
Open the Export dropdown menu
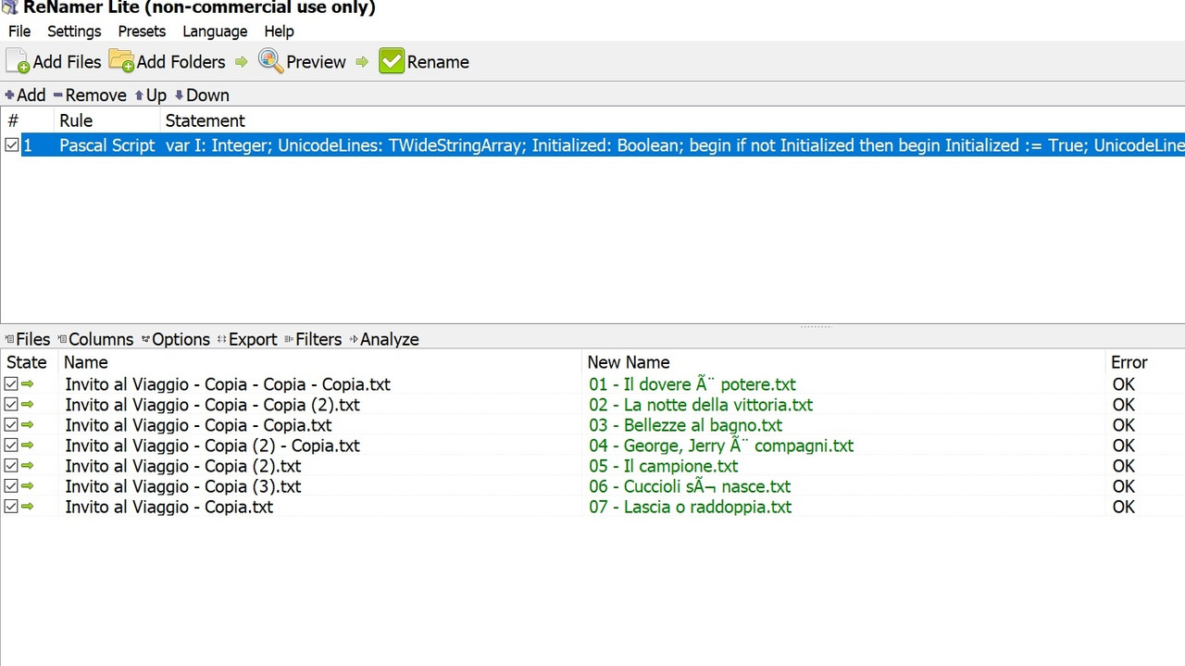[x=247, y=339]
